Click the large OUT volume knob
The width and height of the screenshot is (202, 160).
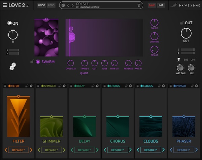[x=186, y=33]
